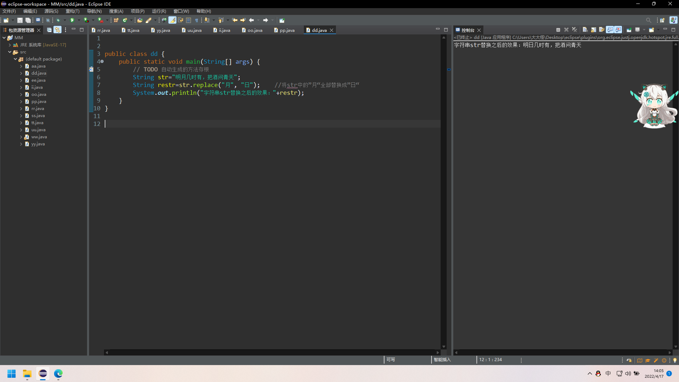Image resolution: width=679 pixels, height=382 pixels.
Task: Terminate the running application in console
Action: (558, 30)
